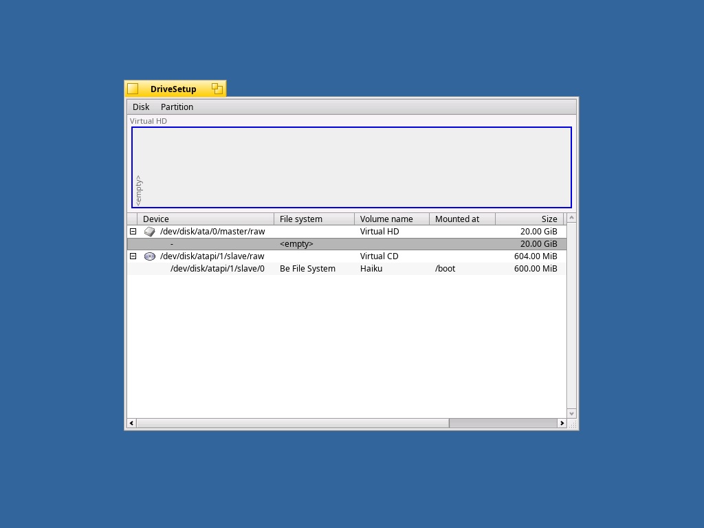Click the window resize corner grip
This screenshot has height=528, width=704.
pos(572,423)
